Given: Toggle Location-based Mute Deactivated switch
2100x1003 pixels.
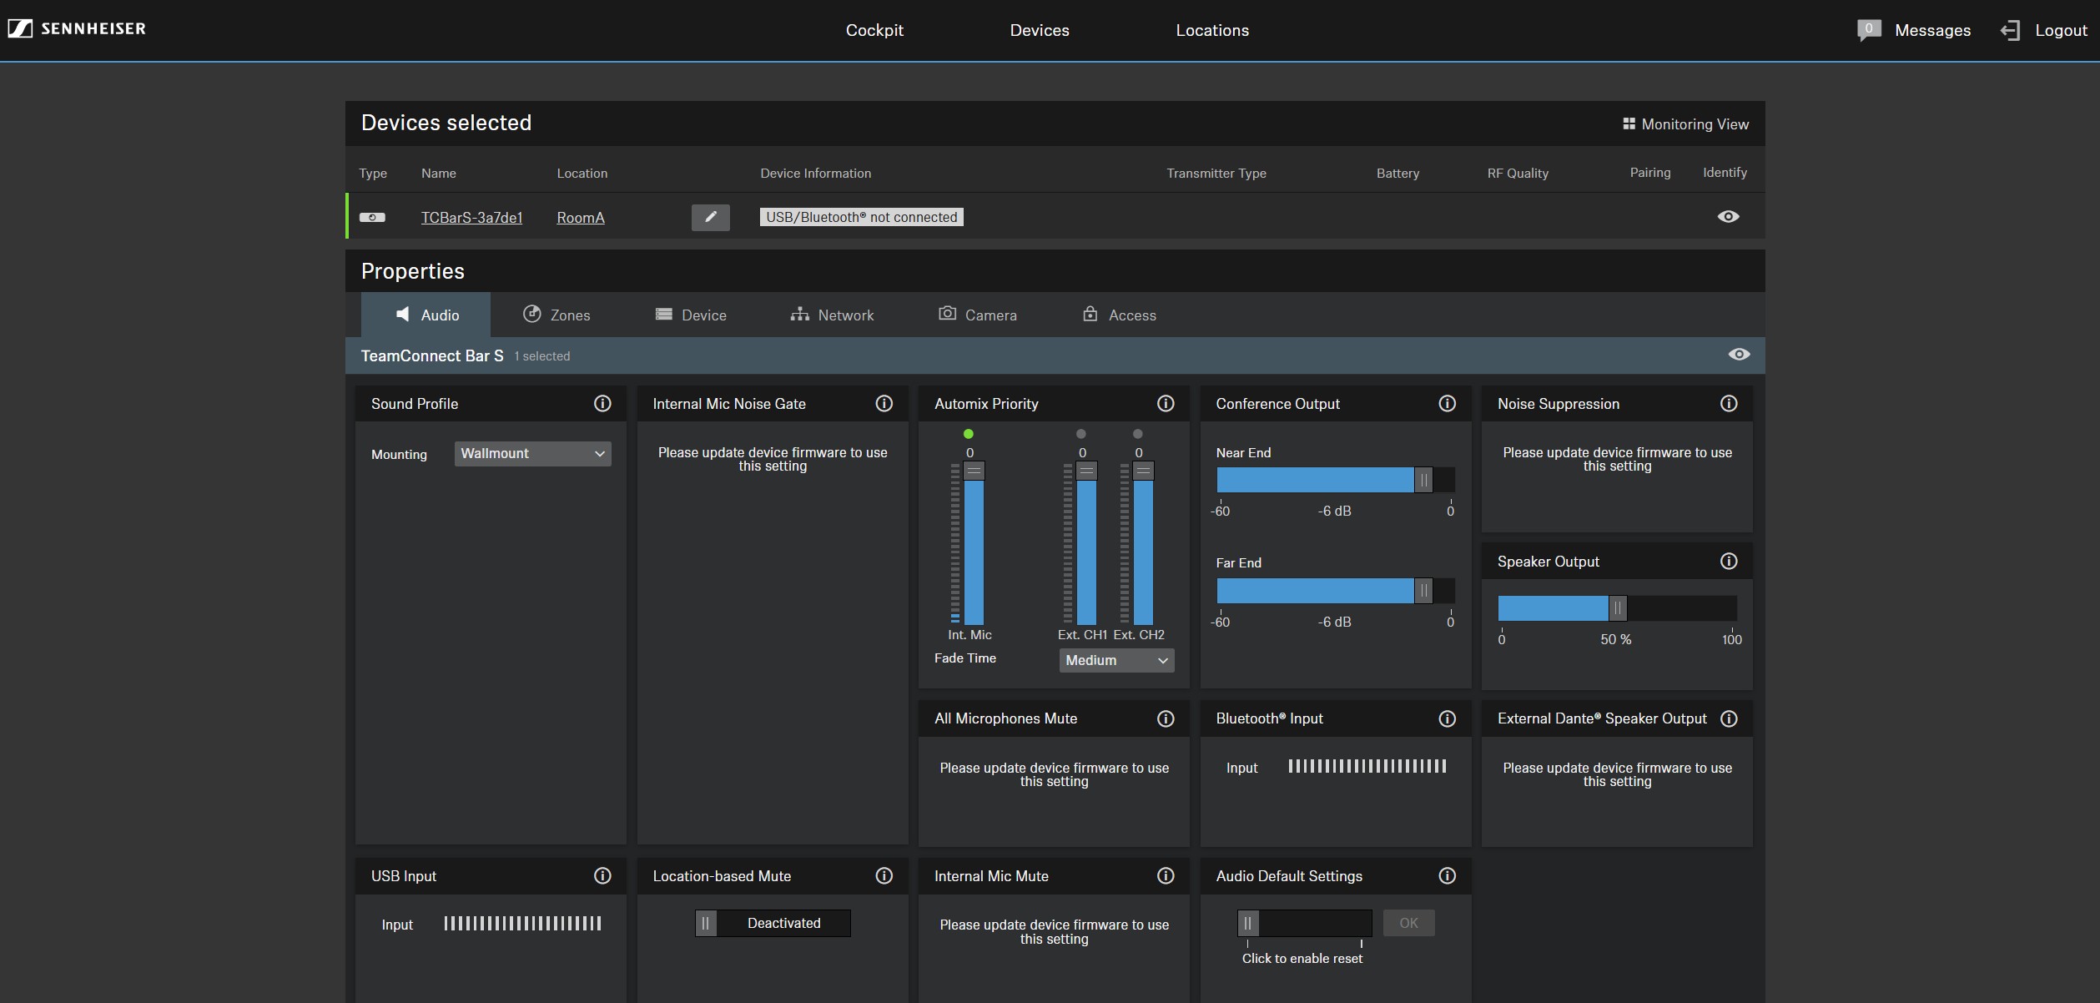Looking at the screenshot, I should [773, 923].
